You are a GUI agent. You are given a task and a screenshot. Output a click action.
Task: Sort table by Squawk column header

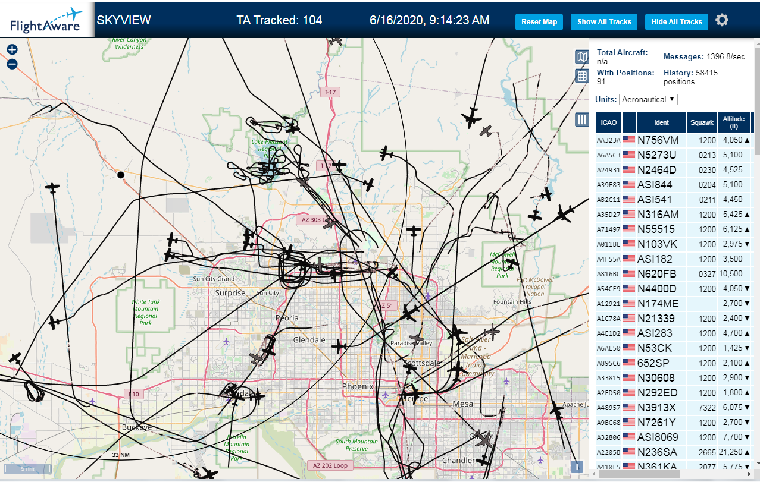pos(702,122)
